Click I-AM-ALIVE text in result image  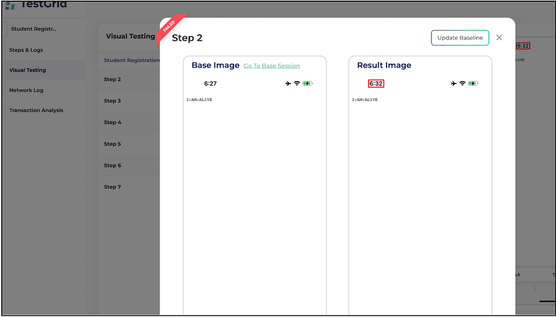pyautogui.click(x=365, y=100)
